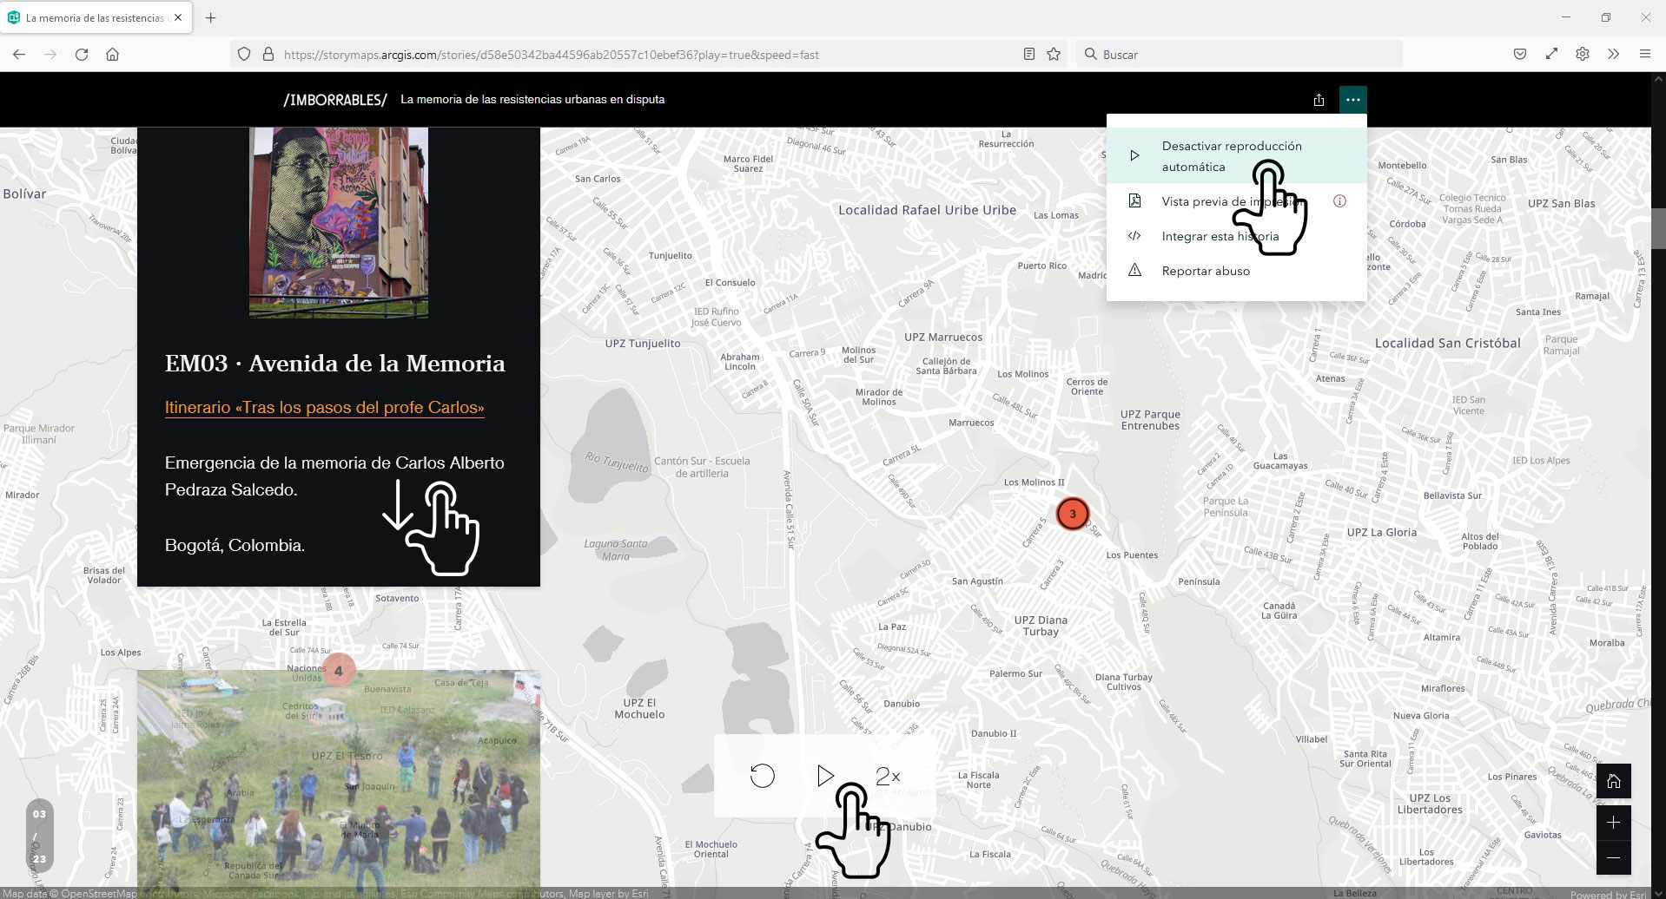The height and width of the screenshot is (899, 1666).
Task: Click the Localidad Rafael Uribe Uribe map label
Action: click(927, 210)
